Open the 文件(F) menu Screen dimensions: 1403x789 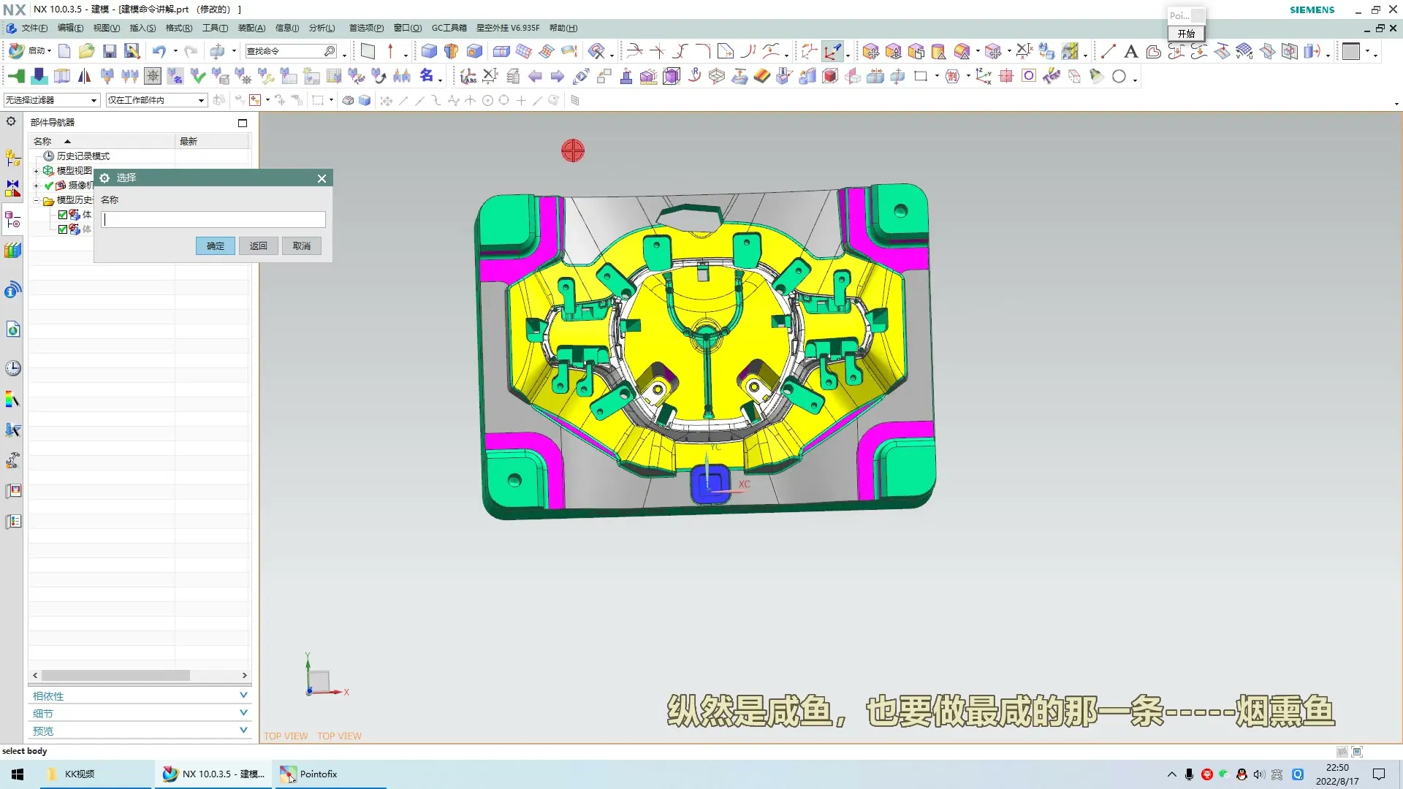(x=34, y=28)
